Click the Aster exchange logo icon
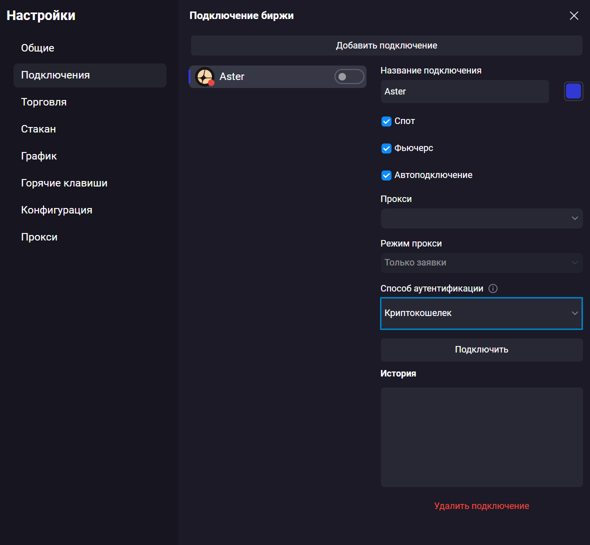 [205, 77]
